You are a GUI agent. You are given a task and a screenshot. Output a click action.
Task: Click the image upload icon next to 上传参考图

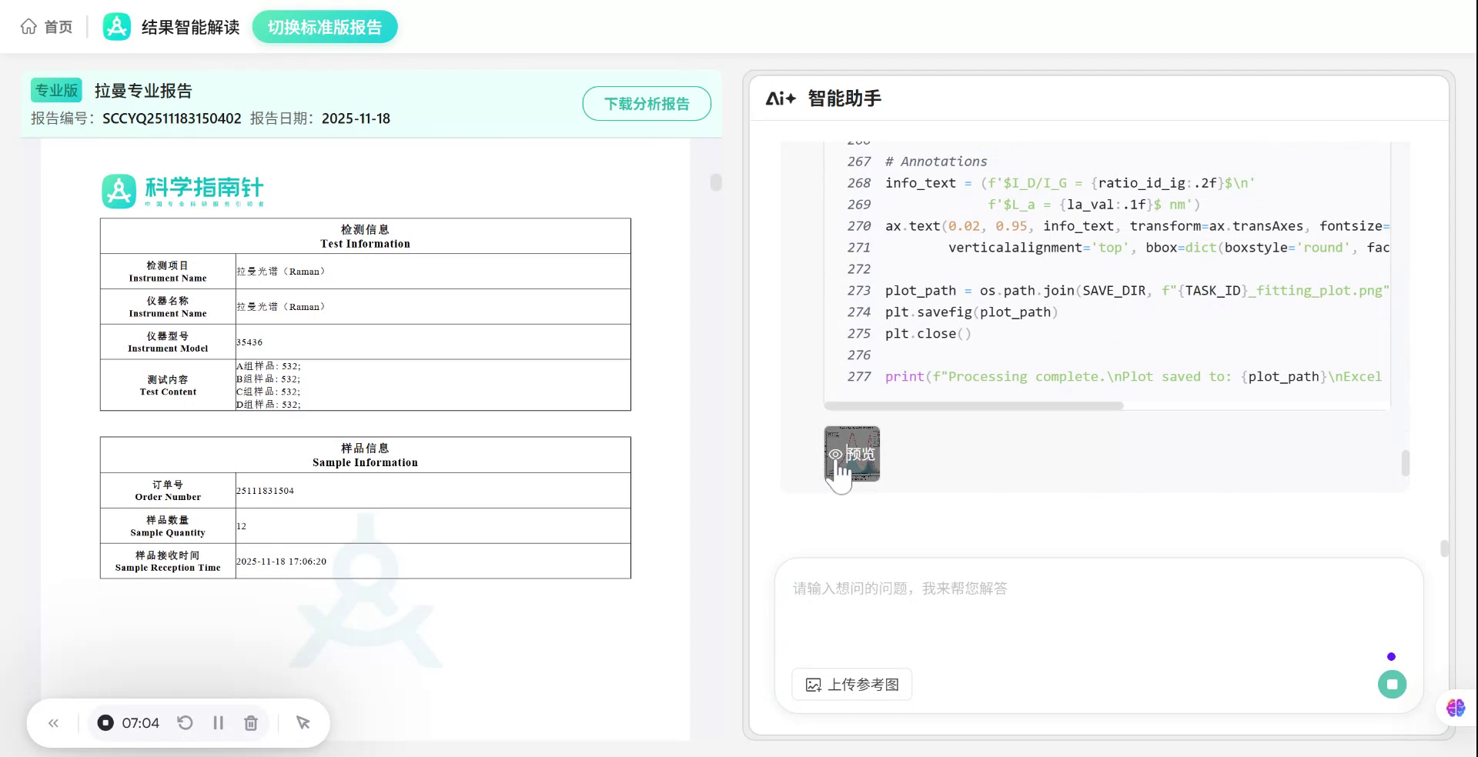pos(814,684)
